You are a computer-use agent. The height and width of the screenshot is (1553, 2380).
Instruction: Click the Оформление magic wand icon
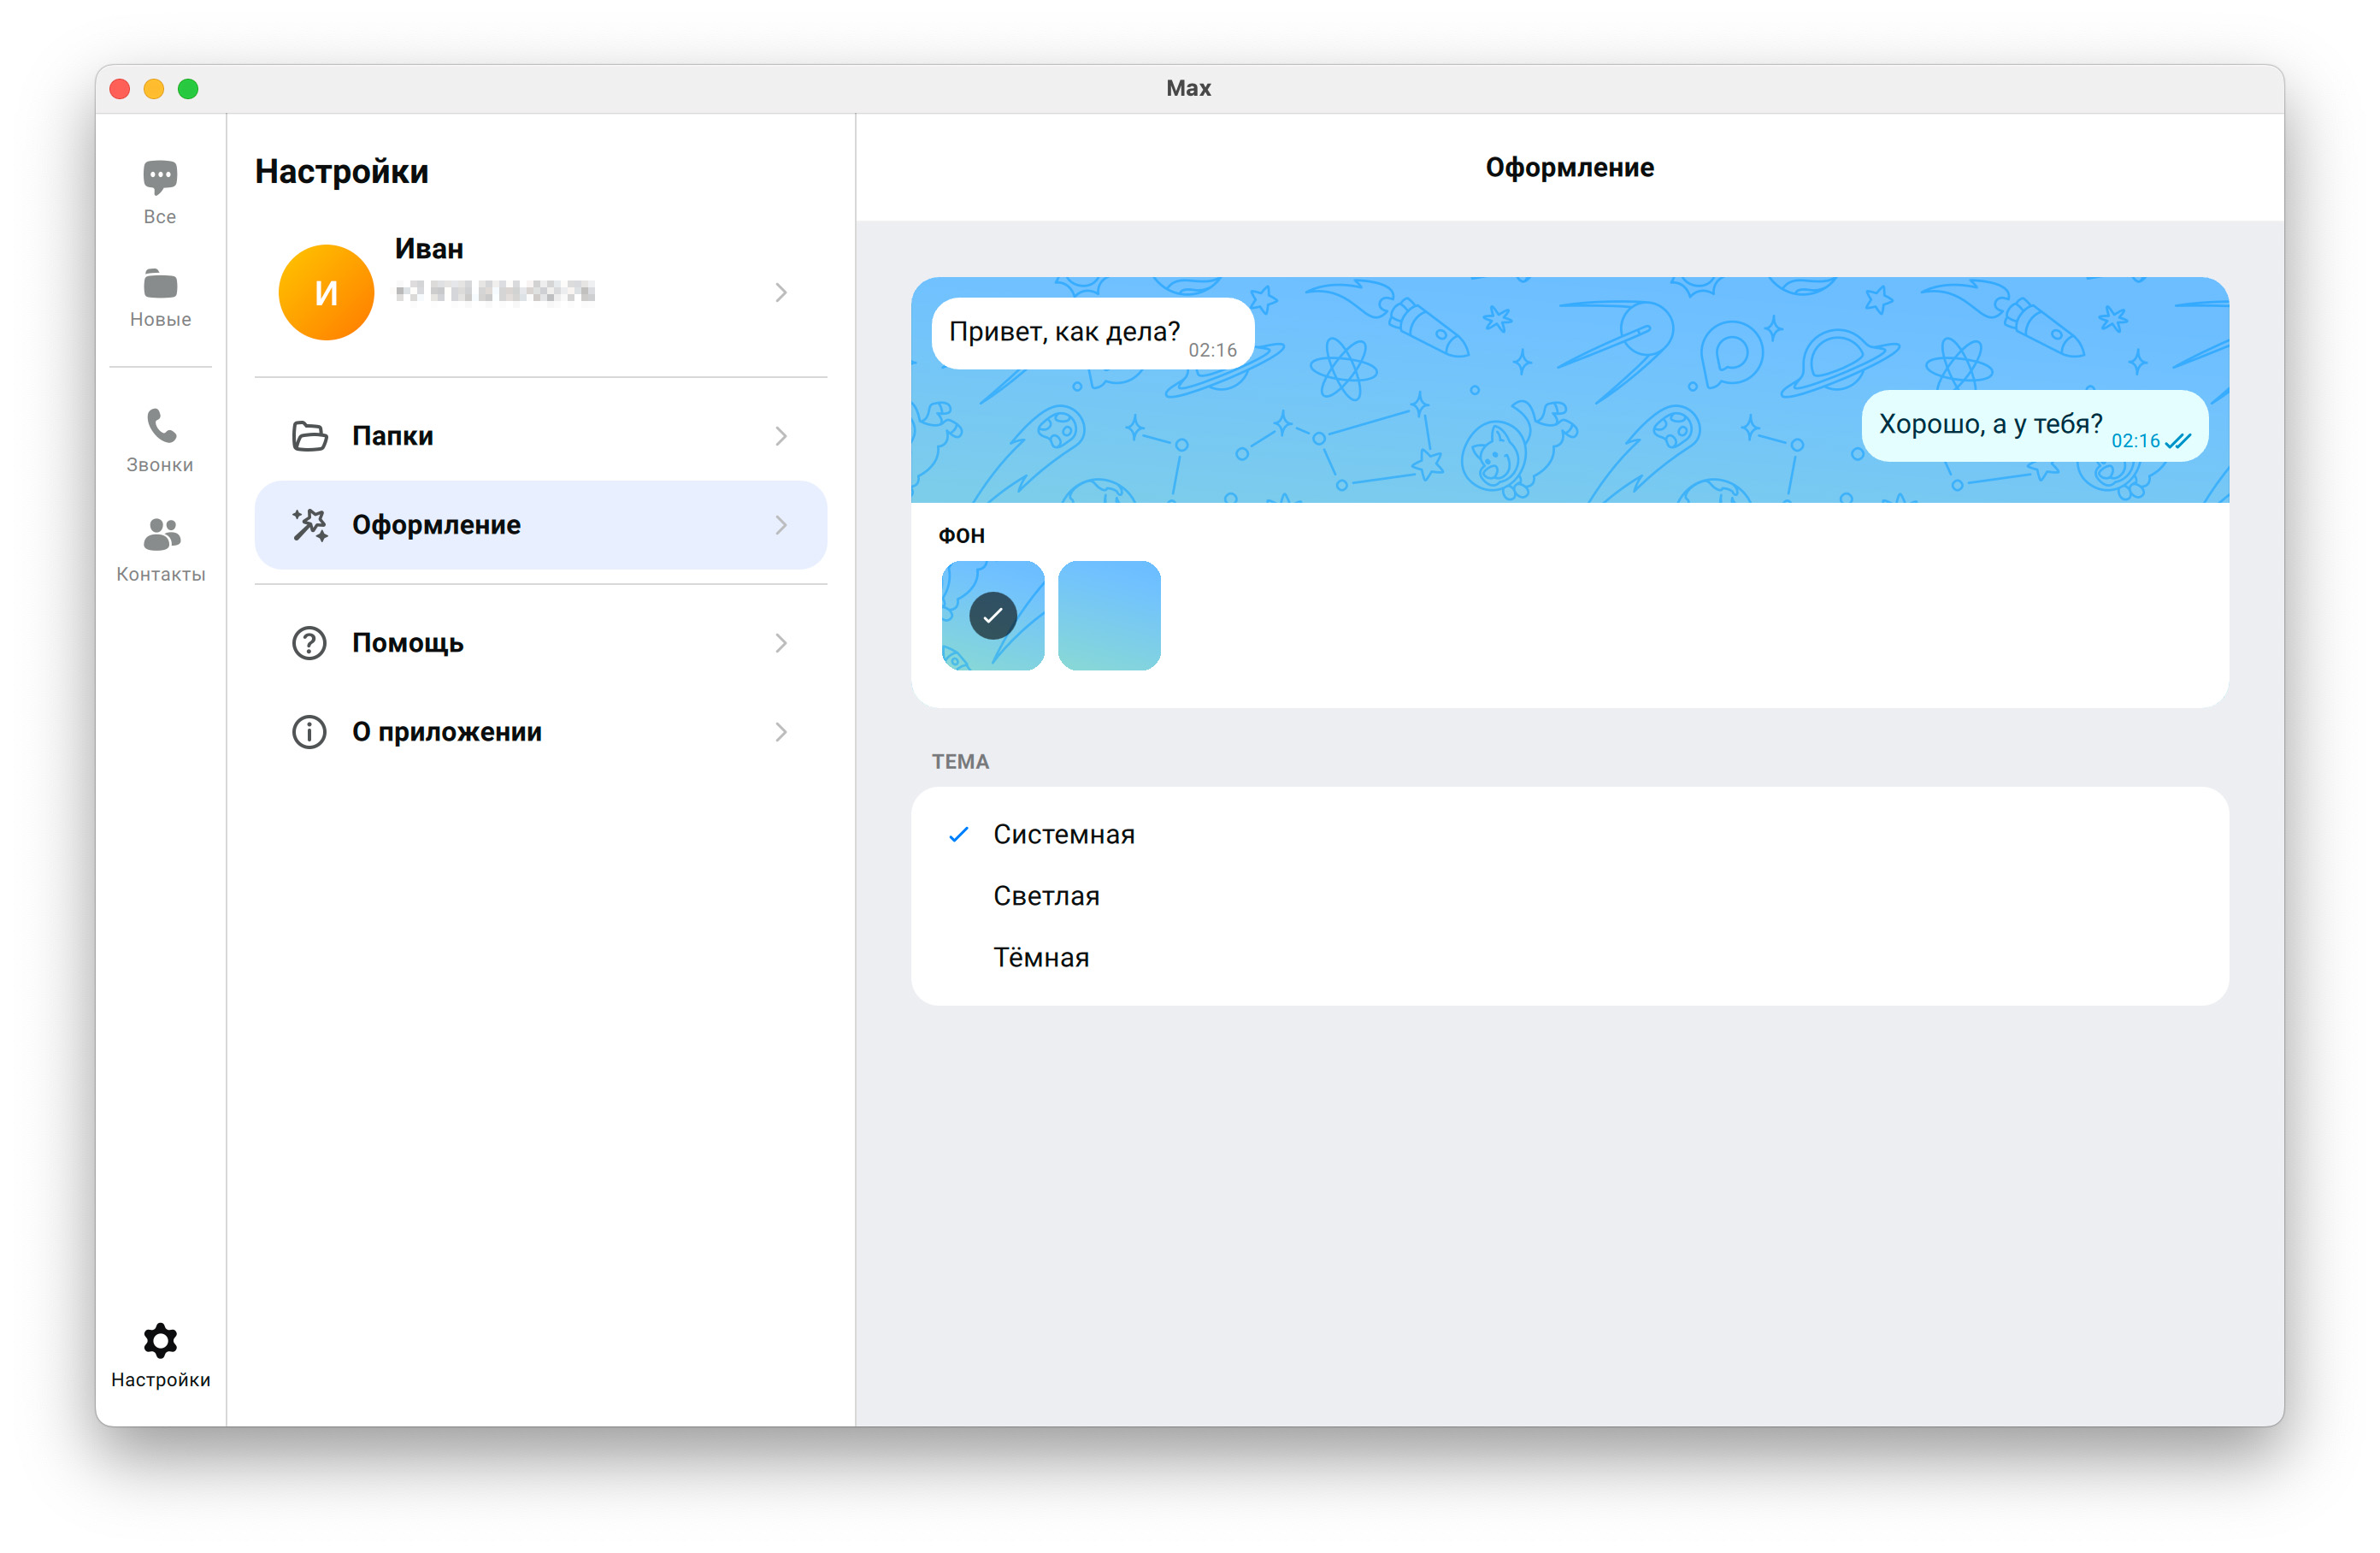tap(309, 524)
